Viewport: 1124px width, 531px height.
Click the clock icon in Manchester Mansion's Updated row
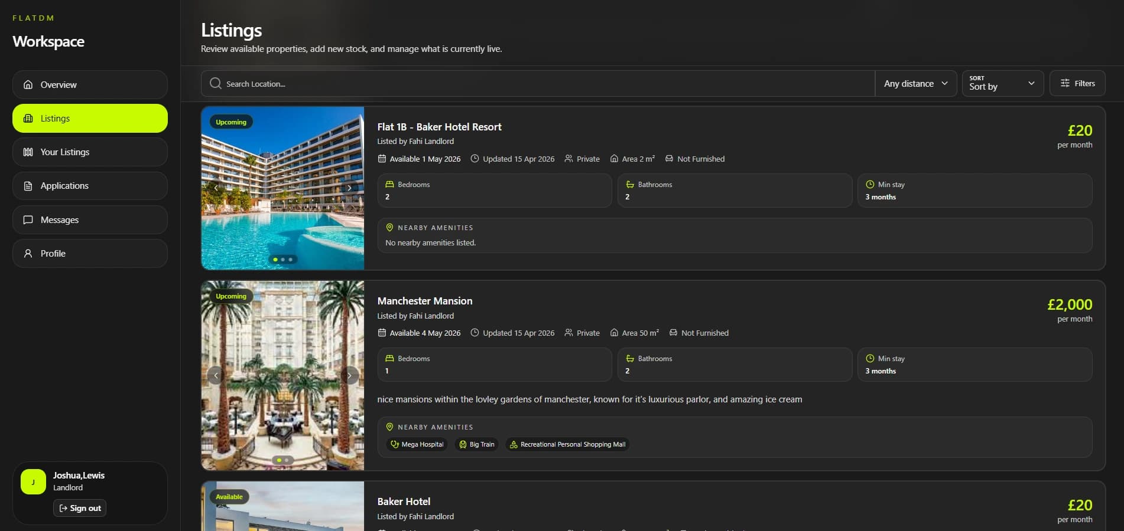(x=475, y=333)
